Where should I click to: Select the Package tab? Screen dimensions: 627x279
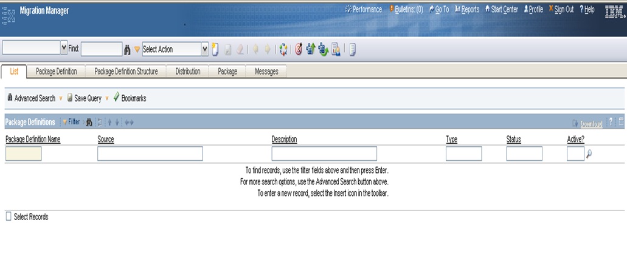pyautogui.click(x=227, y=72)
